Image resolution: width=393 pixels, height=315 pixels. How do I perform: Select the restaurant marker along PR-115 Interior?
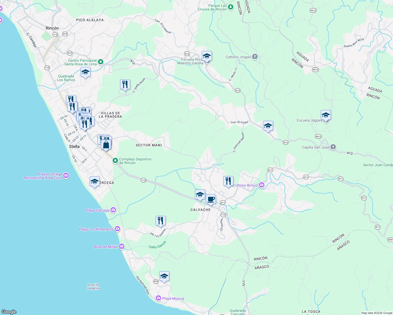tap(161, 220)
